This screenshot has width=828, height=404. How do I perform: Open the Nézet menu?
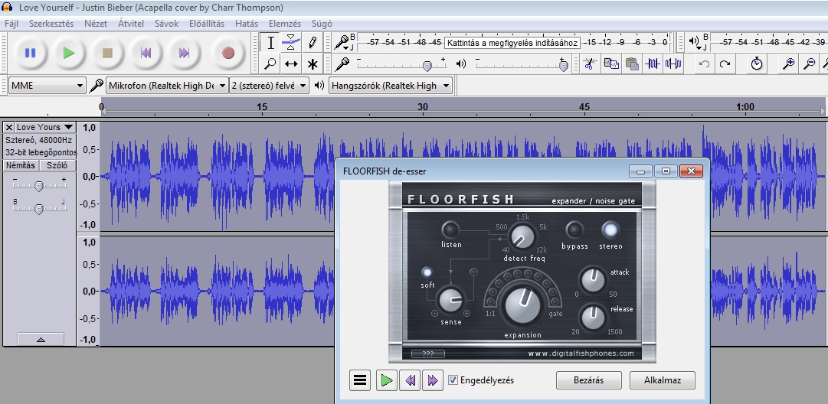pos(96,24)
